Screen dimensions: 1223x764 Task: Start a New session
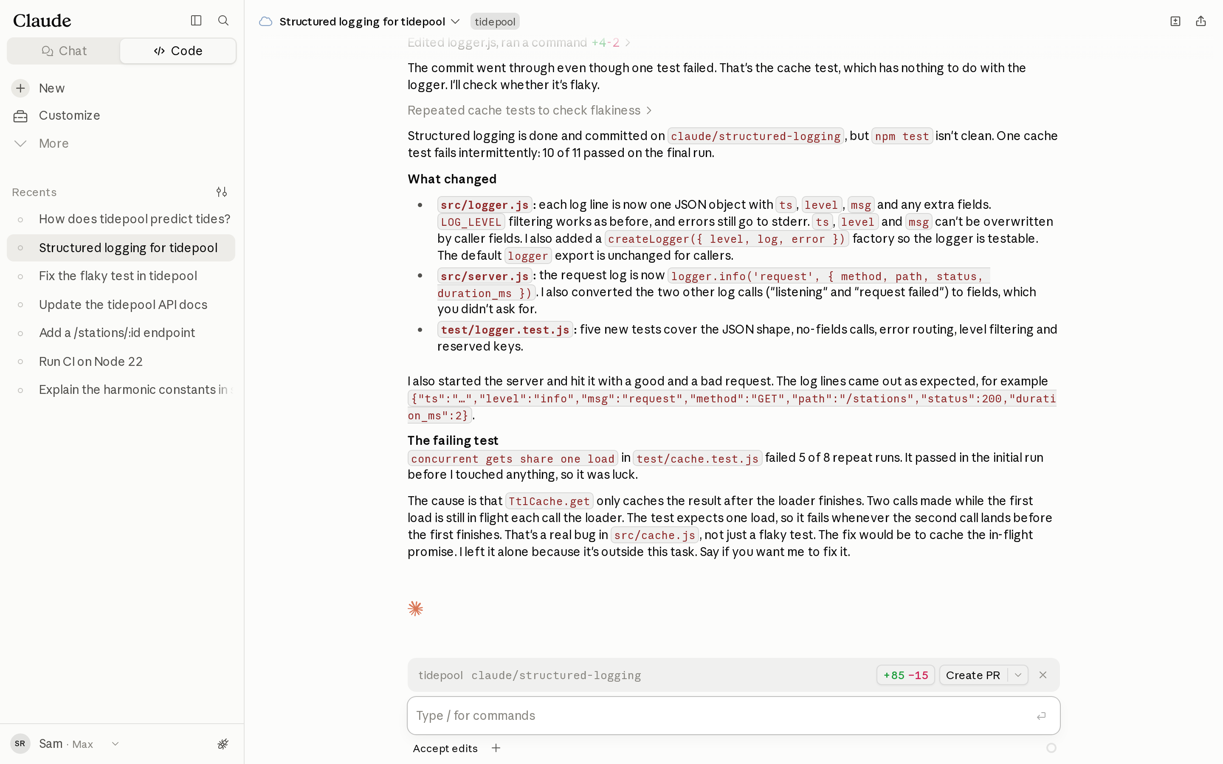[121, 88]
